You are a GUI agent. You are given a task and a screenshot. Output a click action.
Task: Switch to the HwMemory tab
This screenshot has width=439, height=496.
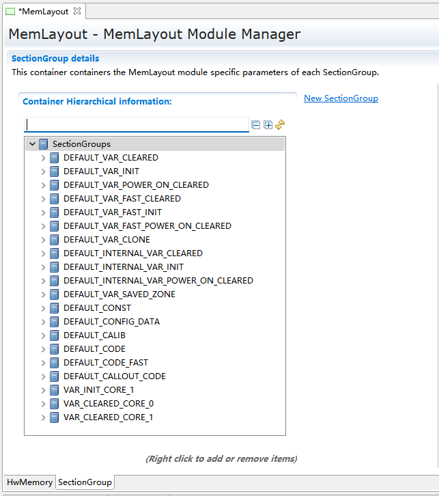(x=29, y=482)
